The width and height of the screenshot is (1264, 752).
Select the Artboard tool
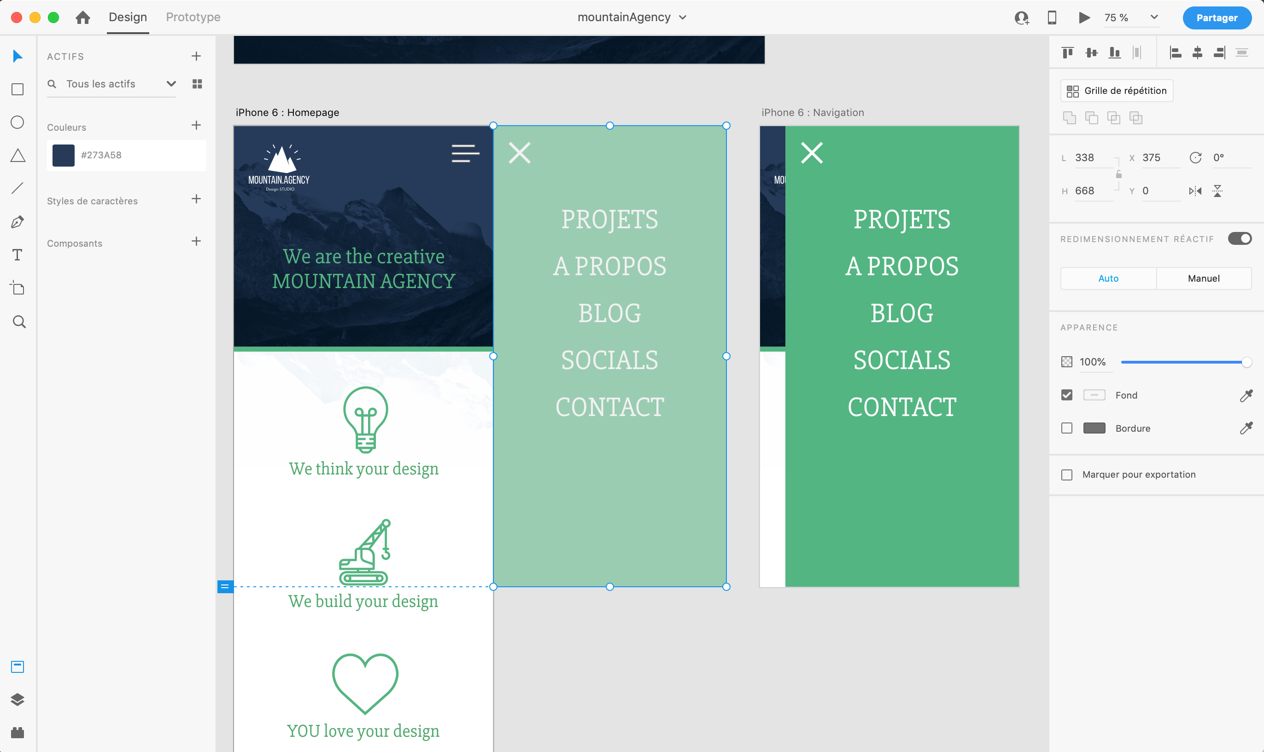18,288
